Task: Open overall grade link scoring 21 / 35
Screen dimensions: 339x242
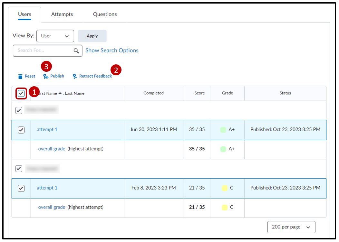Action: 52,207
